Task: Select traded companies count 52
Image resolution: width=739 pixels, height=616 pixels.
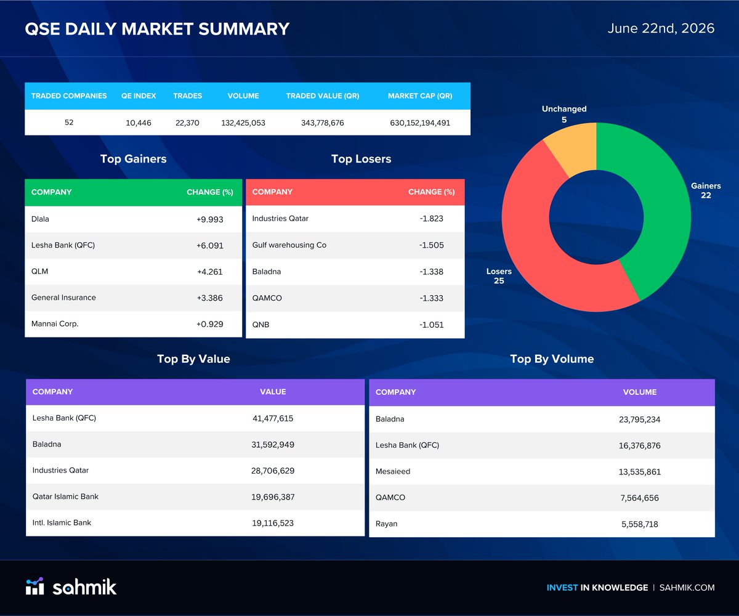Action: tap(69, 122)
